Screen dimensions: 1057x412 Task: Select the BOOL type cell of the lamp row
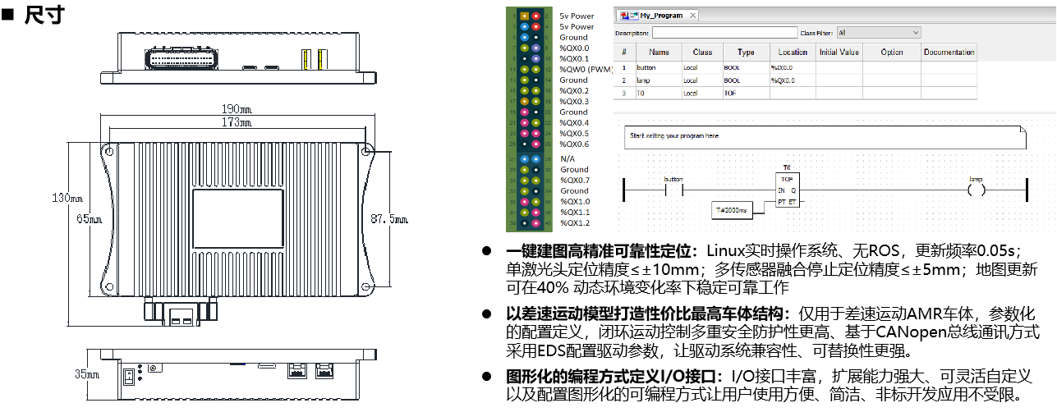pos(745,80)
